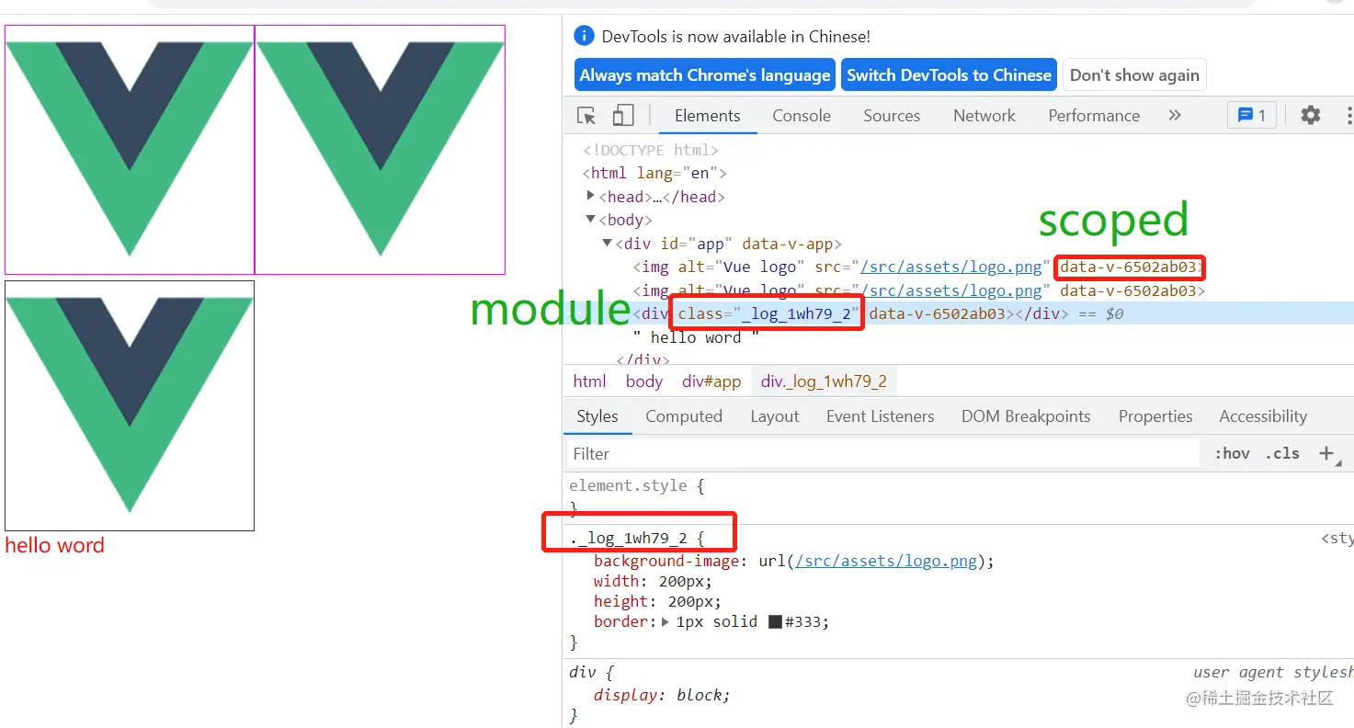Open DevTools settings gear
This screenshot has height=728, width=1354.
(1311, 115)
